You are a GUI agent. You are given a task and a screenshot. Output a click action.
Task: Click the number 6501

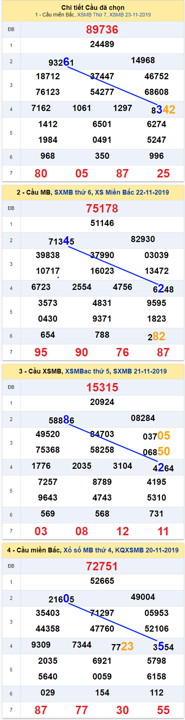click(x=102, y=124)
